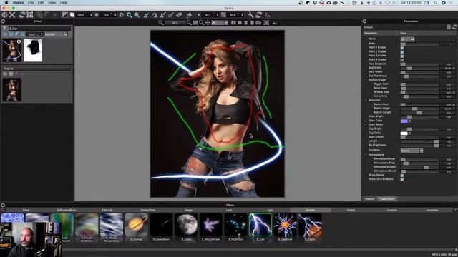The width and height of the screenshot is (458, 257).
Task: Open the Help menu
Action: tap(64, 3)
